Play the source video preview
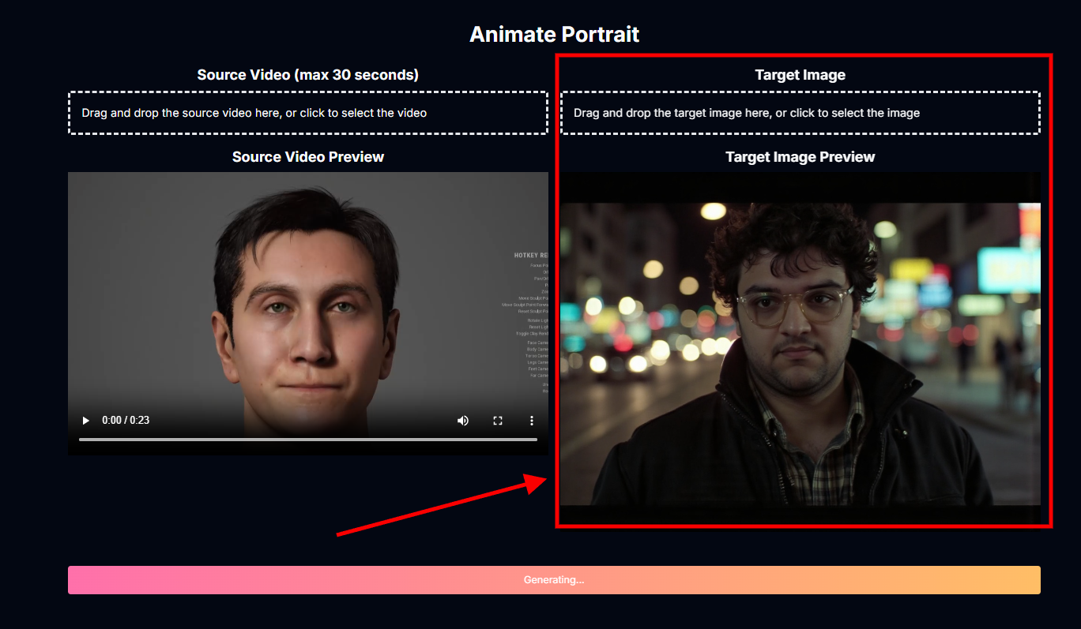 click(86, 421)
